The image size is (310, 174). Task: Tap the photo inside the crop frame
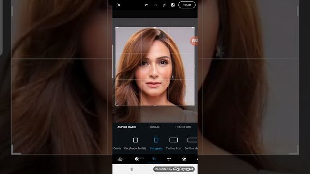click(155, 66)
